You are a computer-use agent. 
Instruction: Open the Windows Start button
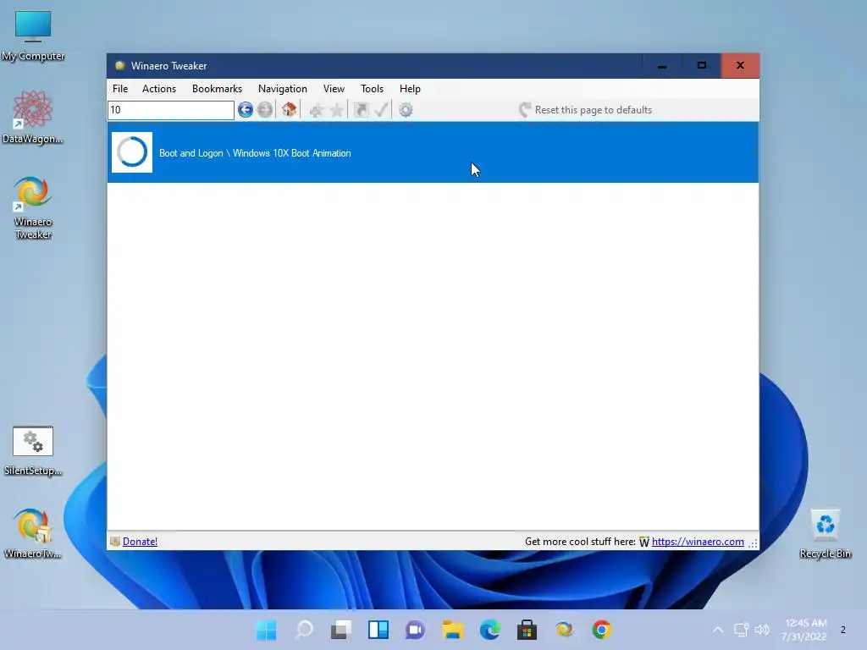point(266,630)
